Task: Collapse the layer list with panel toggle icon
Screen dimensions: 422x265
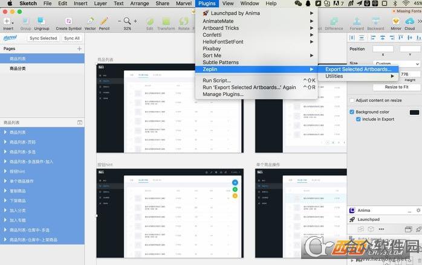Action: (80, 123)
